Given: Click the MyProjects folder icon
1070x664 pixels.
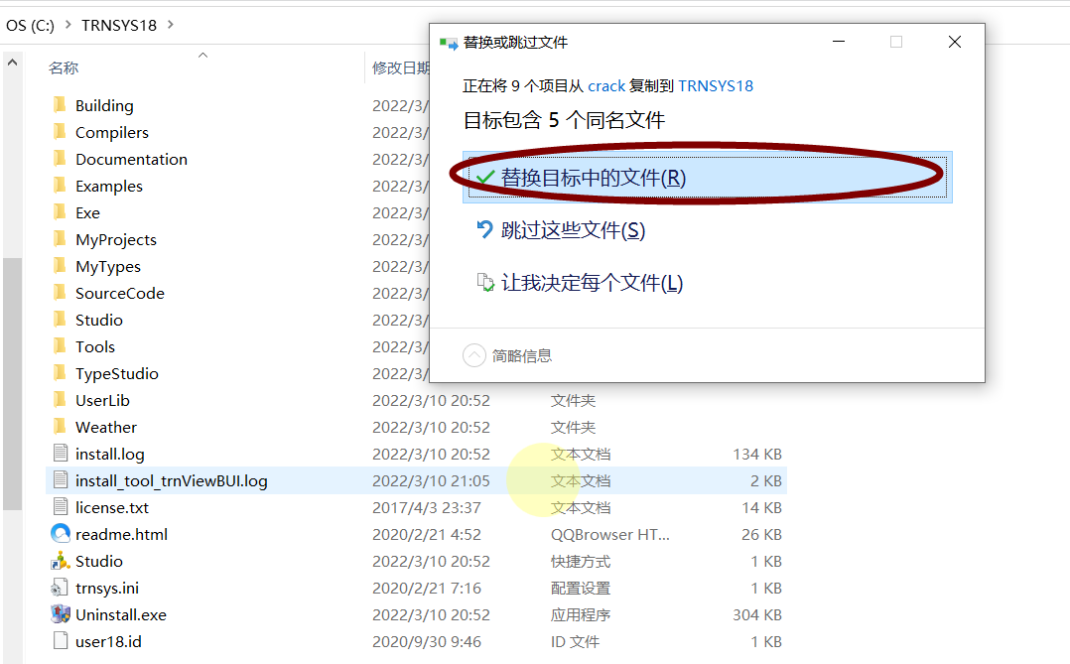Looking at the screenshot, I should (60, 239).
